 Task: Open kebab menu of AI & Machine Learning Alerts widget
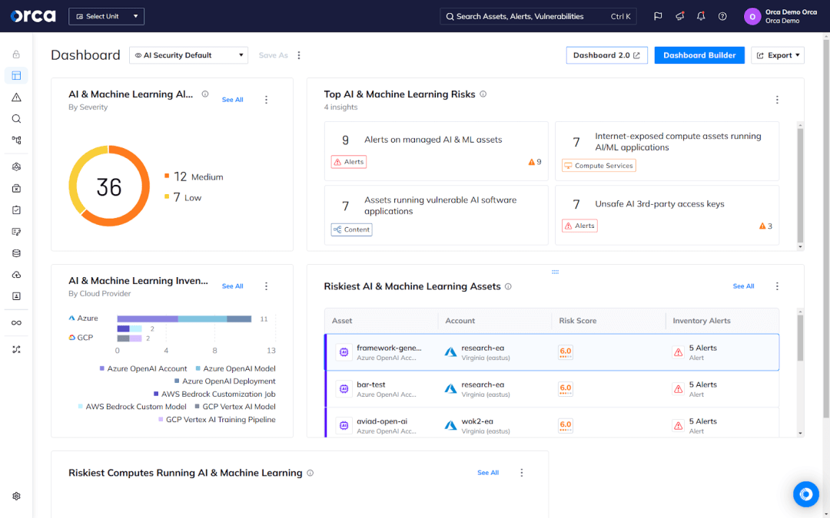coord(266,100)
